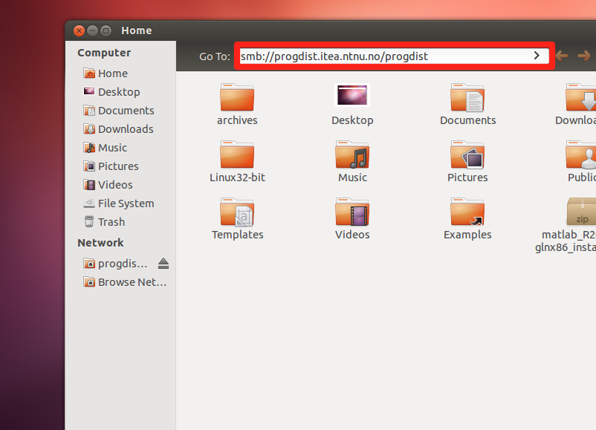Navigate back with the left arrow
Image resolution: width=596 pixels, height=430 pixels.
(562, 56)
